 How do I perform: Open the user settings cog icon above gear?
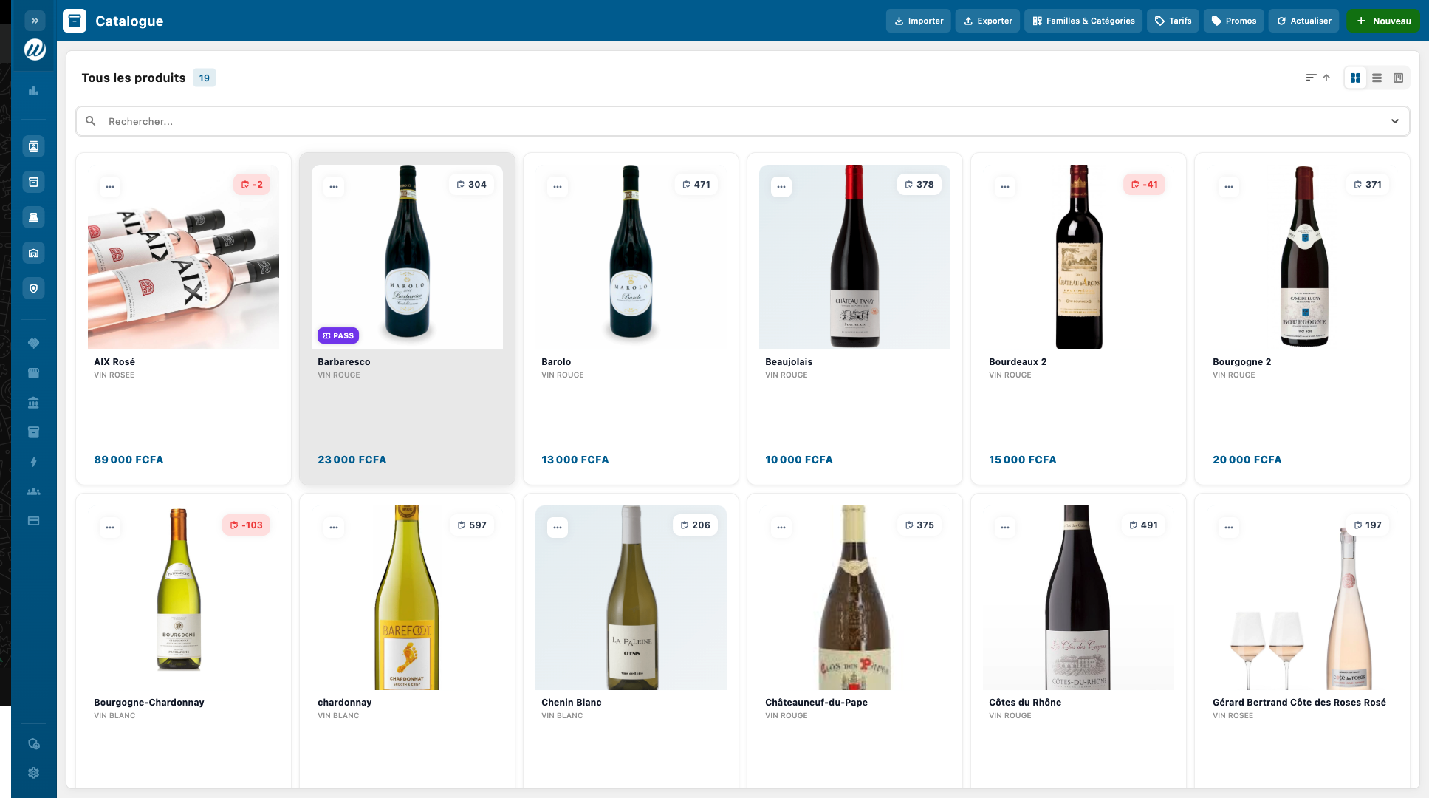coord(33,744)
